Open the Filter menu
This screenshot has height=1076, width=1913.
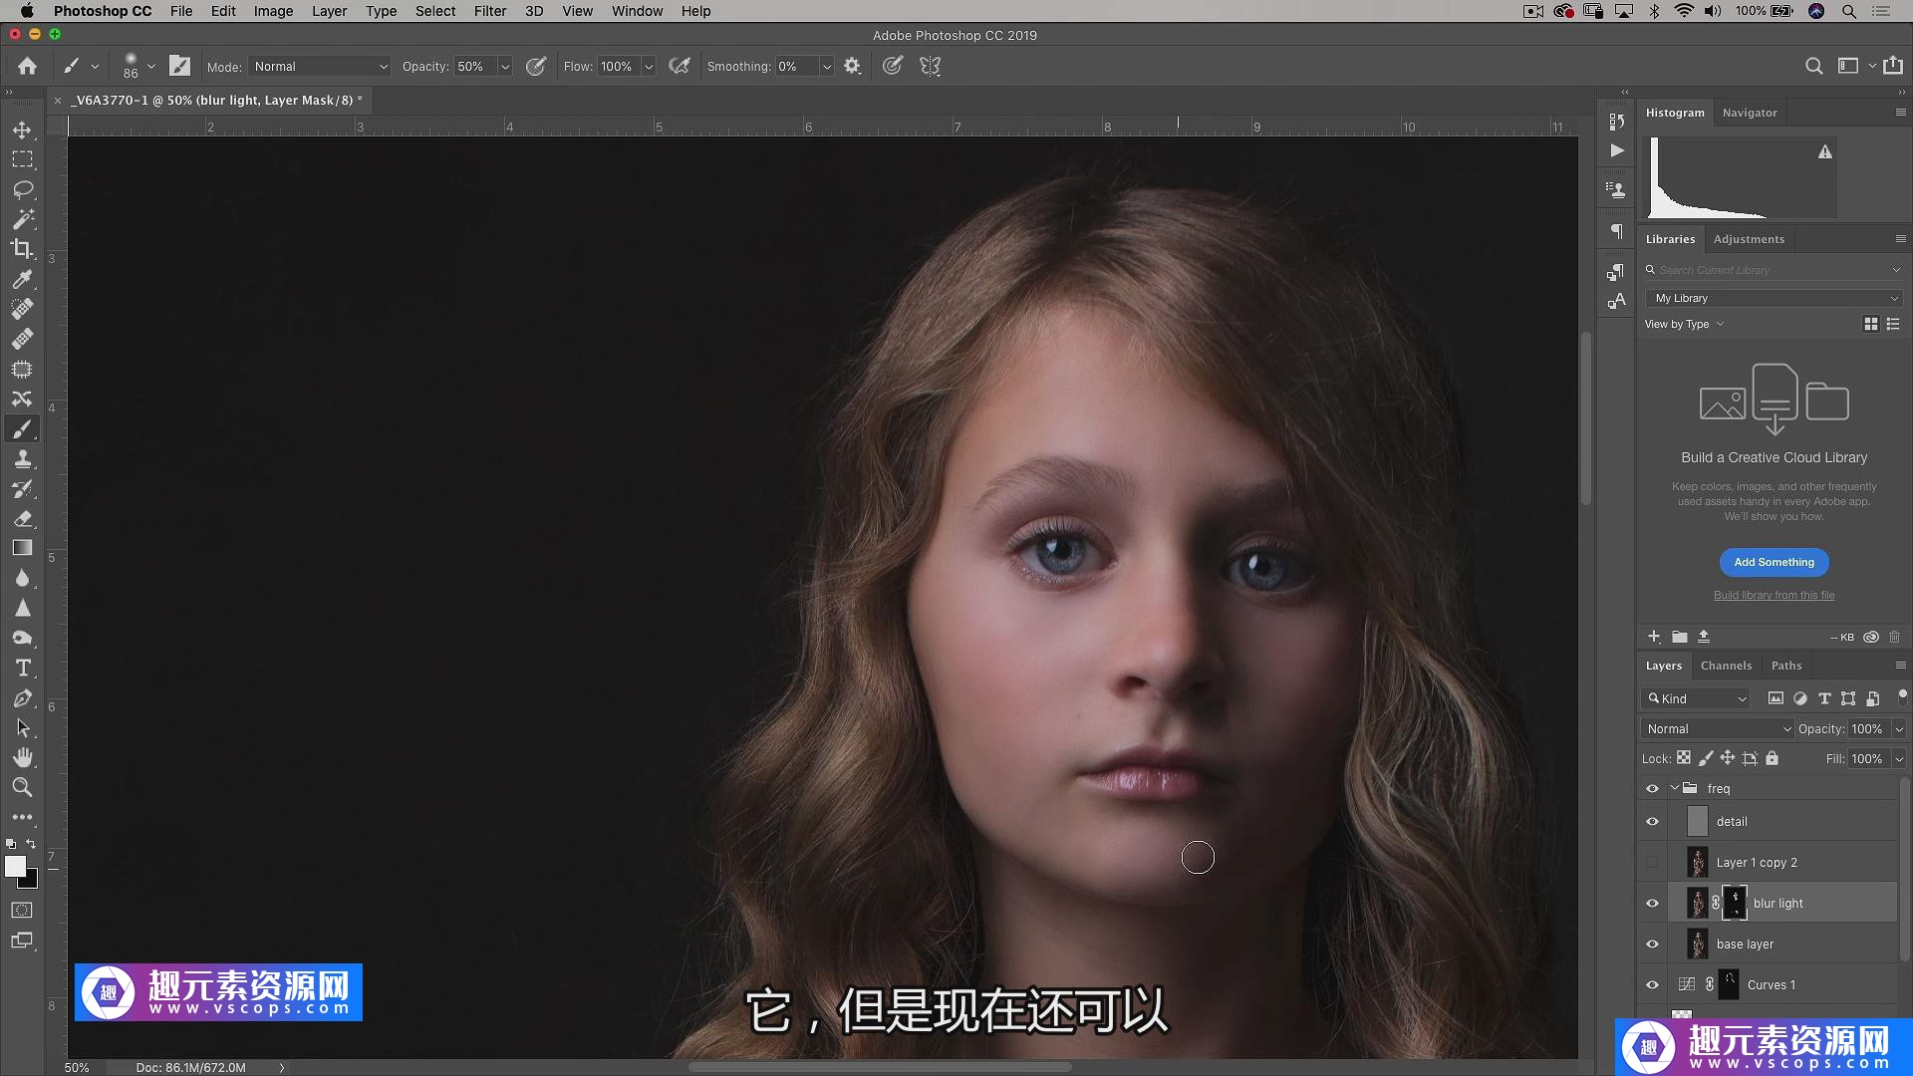(x=489, y=11)
